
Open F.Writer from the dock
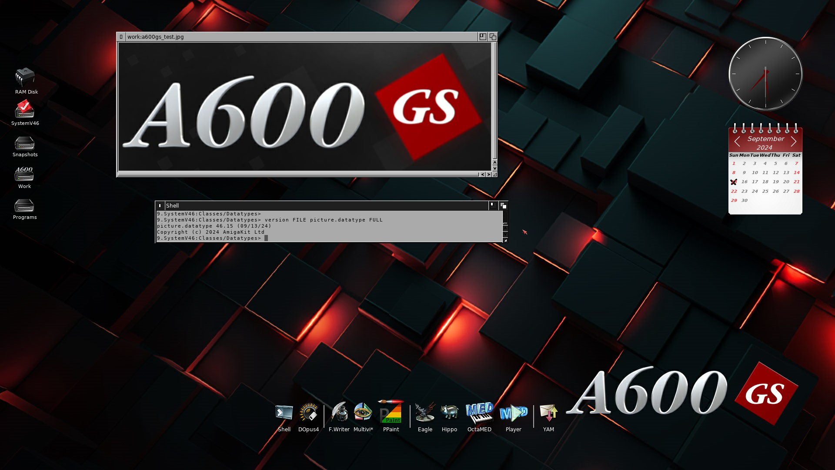(339, 417)
